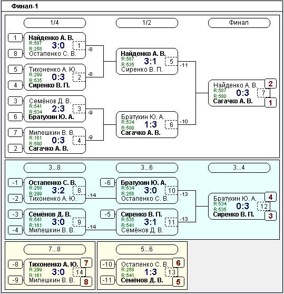Viewport: 284px width, 294px height.
Task: Click place badge 1 next to Сагачко
Action: pyautogui.click(x=270, y=103)
